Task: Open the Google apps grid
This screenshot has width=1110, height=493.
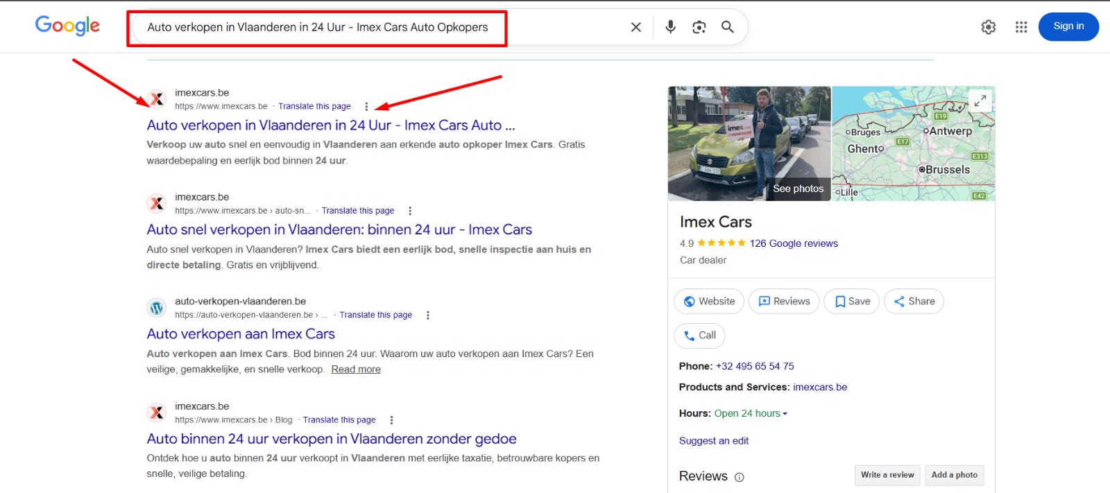Action: [x=1021, y=27]
